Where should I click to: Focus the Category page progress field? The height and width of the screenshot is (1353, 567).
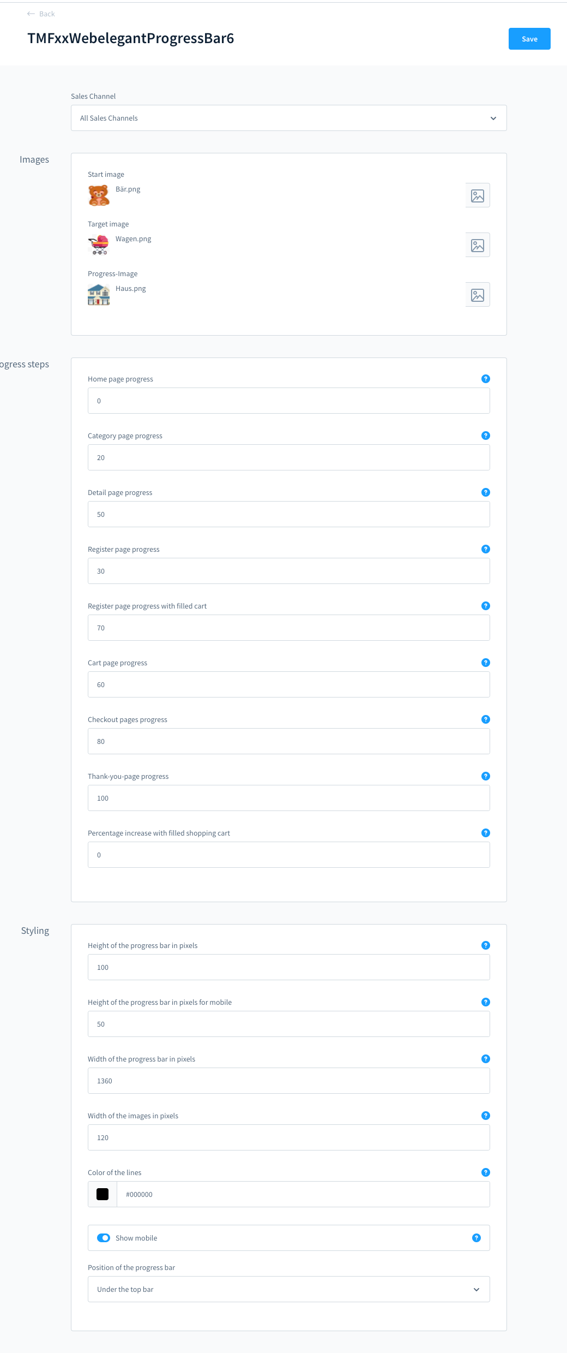[x=289, y=457]
